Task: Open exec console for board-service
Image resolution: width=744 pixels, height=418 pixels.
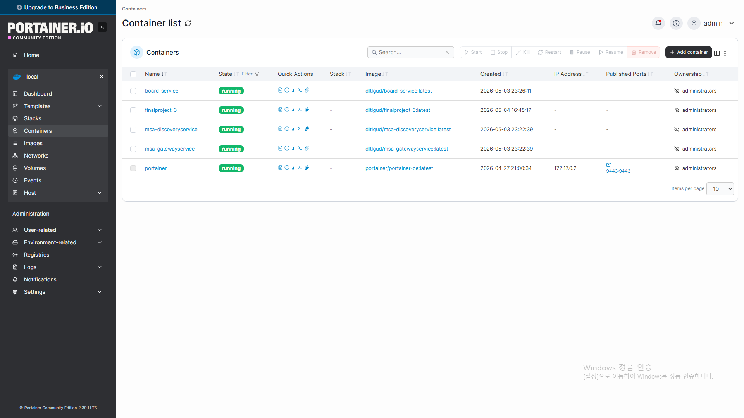Action: click(300, 90)
